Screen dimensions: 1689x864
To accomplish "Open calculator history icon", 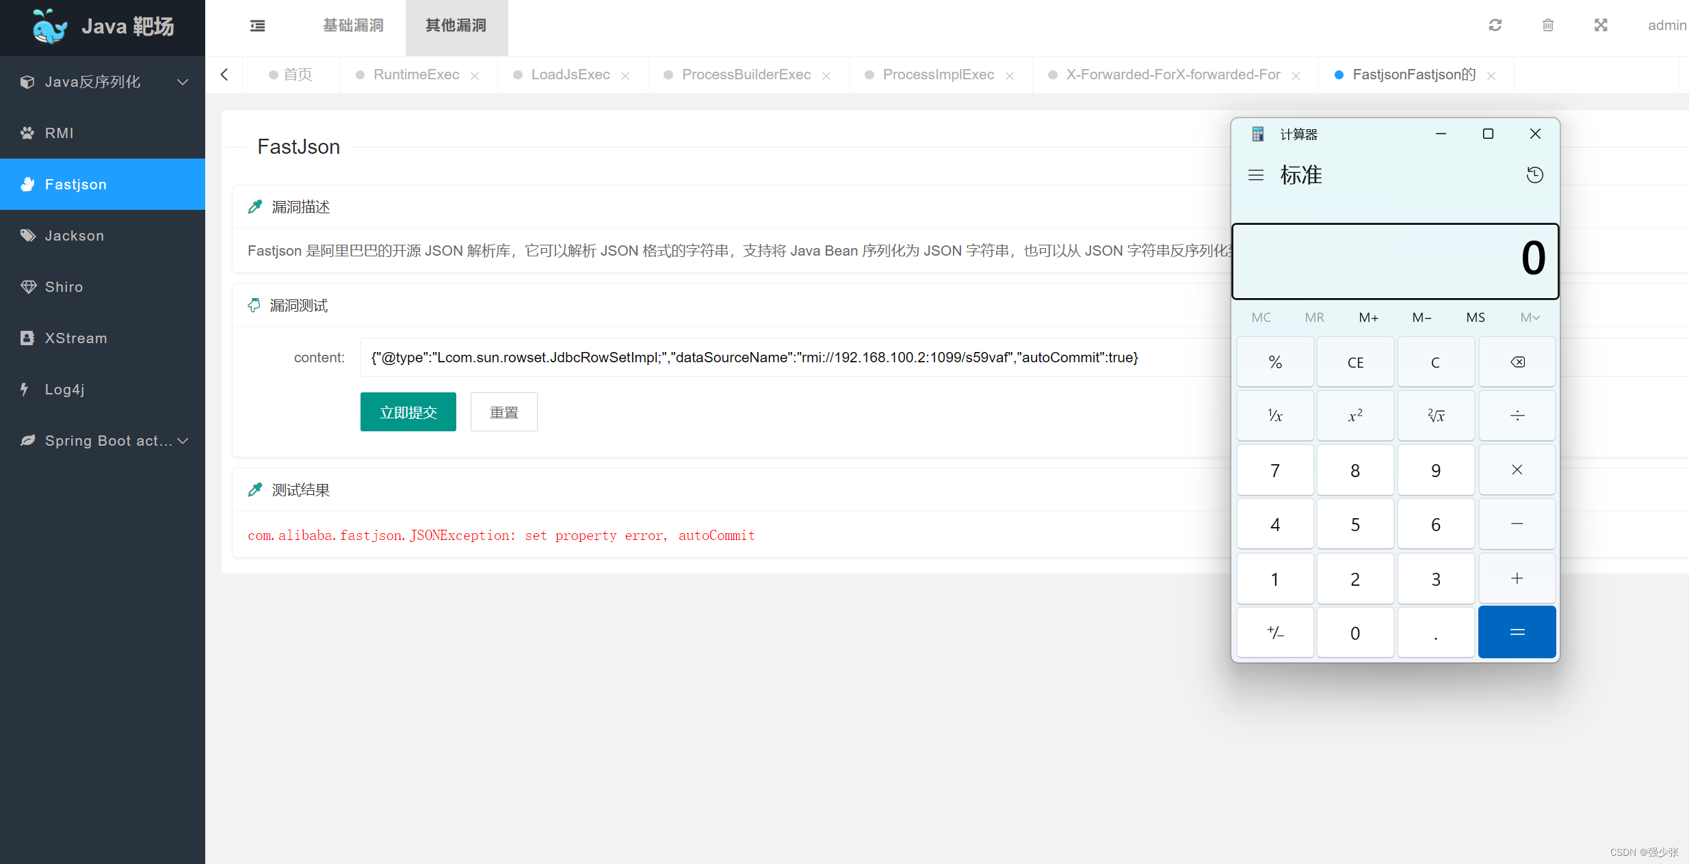I will [x=1534, y=175].
